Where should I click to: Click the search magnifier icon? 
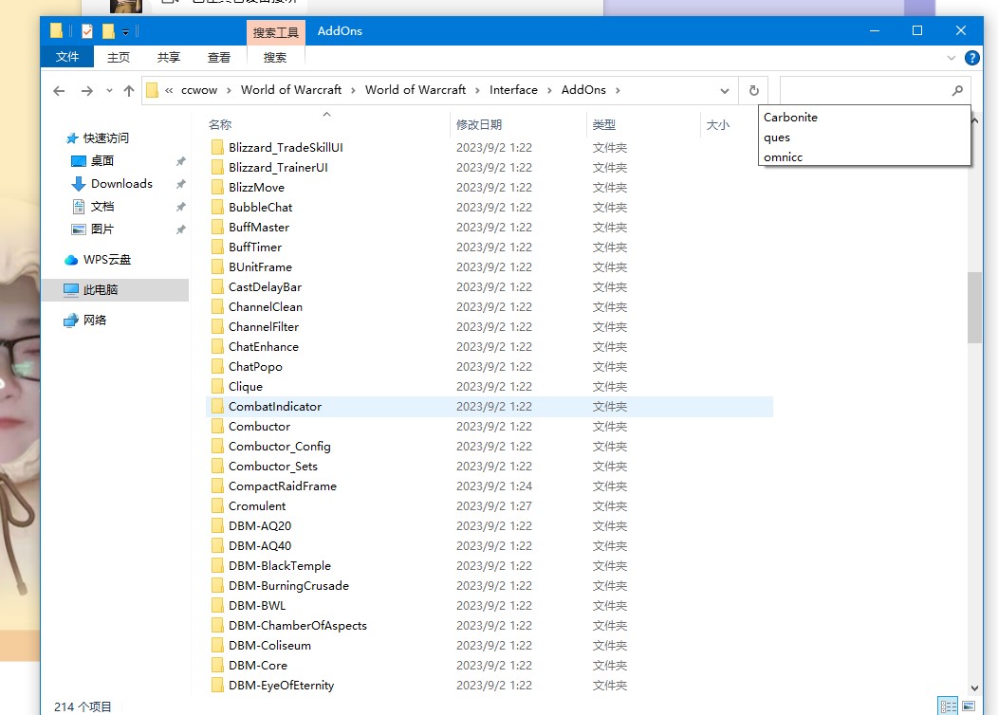click(x=957, y=91)
